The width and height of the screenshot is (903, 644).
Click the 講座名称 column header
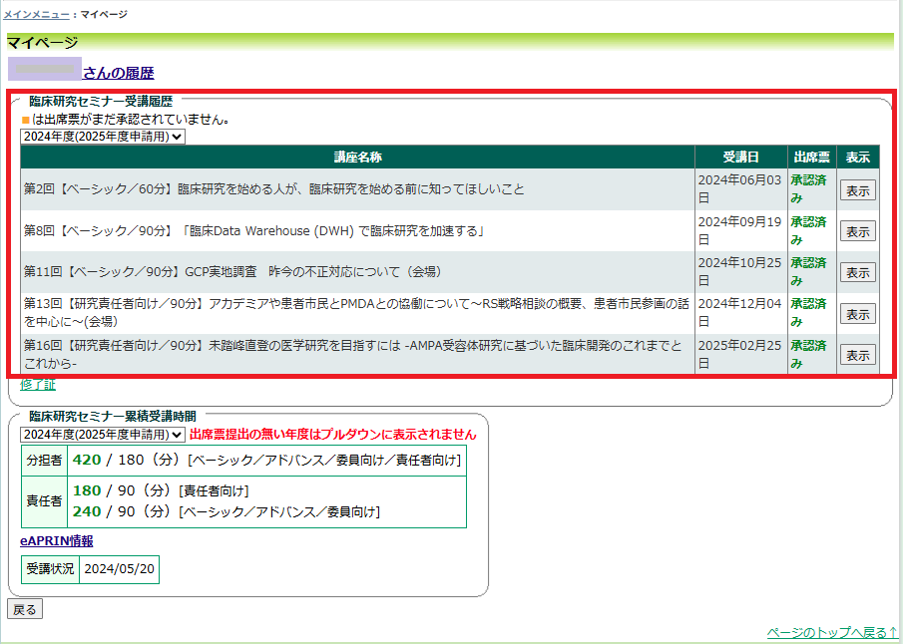(x=357, y=158)
